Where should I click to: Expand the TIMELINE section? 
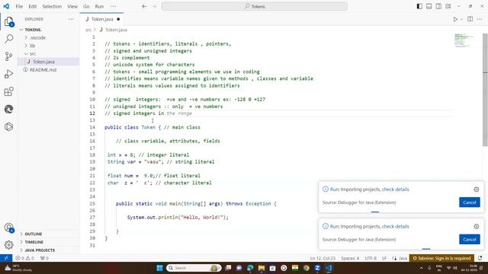pos(34,242)
